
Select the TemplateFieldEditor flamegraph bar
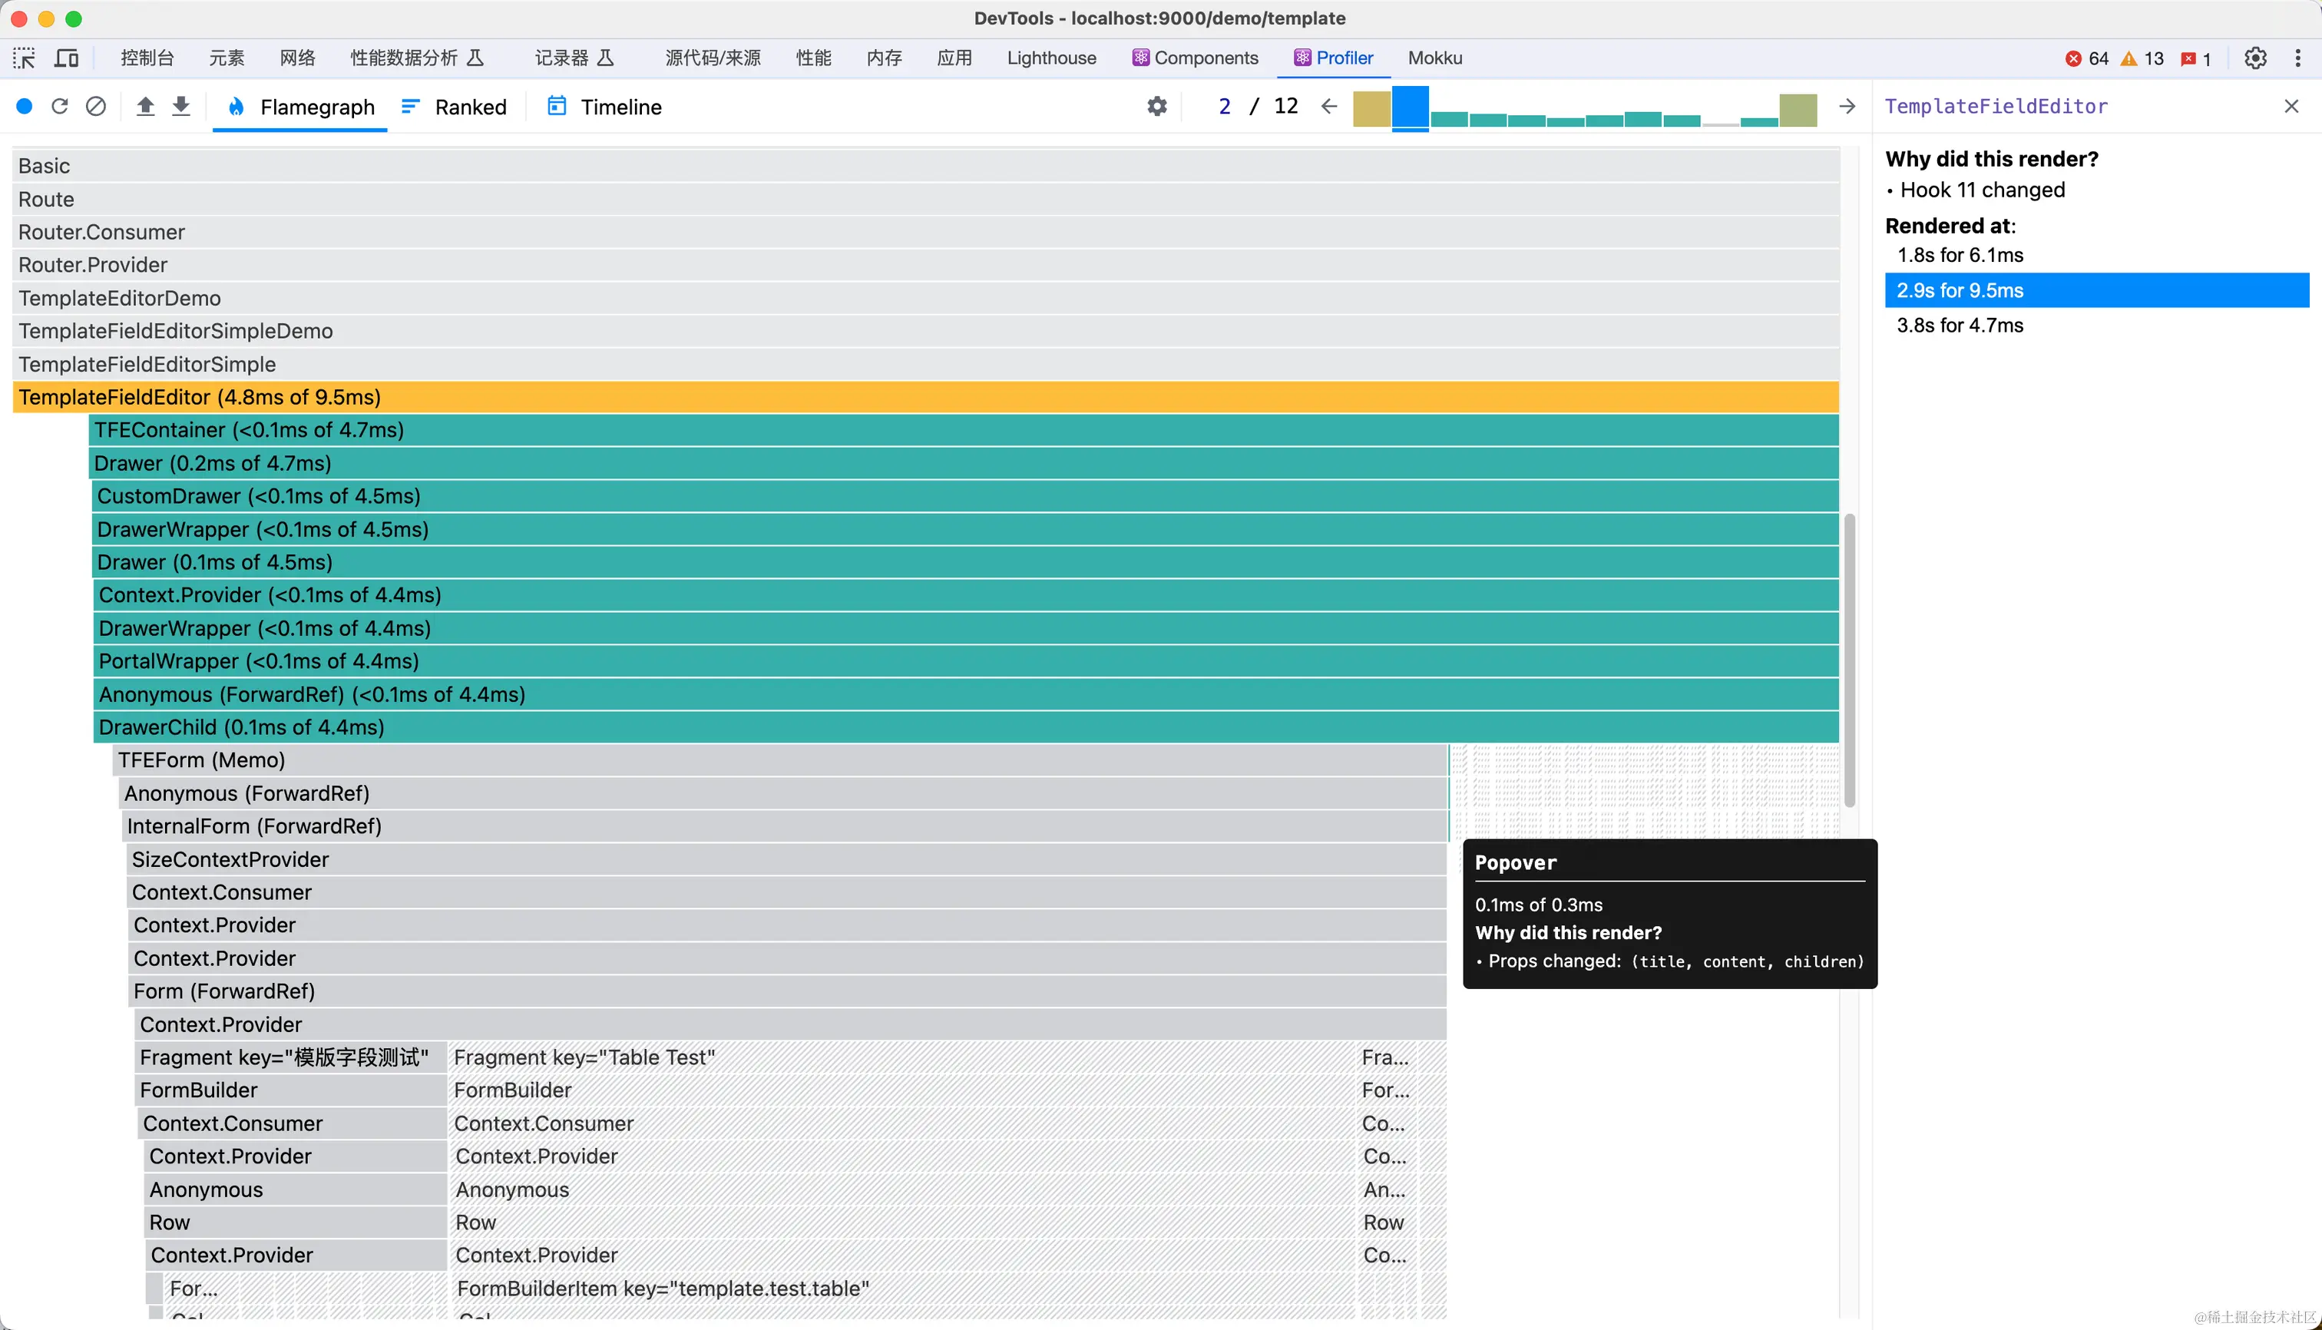pos(925,397)
